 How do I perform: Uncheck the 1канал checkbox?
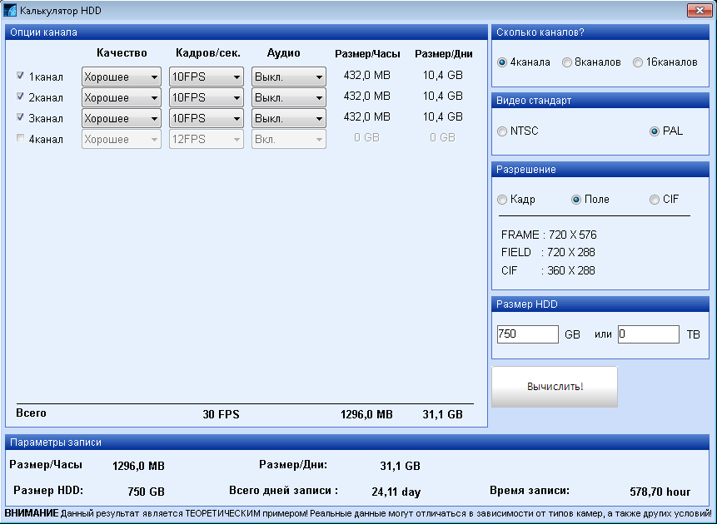(20, 76)
